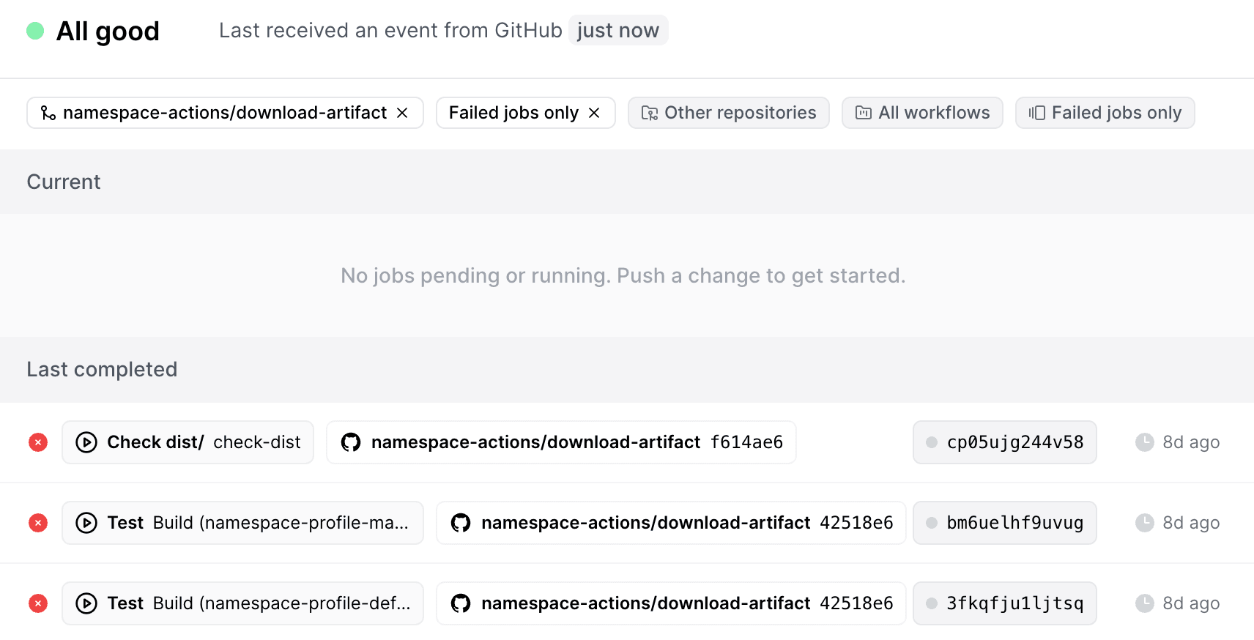Remove the namespace-actions/download-artifact filter
The height and width of the screenshot is (640, 1254).
pyautogui.click(x=401, y=113)
